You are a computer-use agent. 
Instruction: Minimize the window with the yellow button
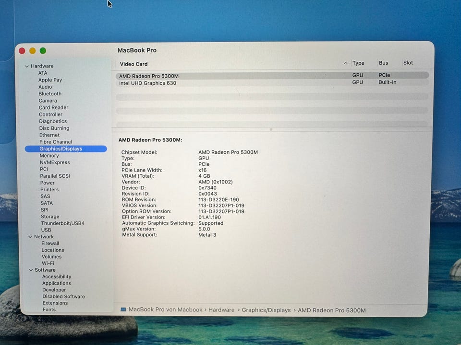pos(32,51)
